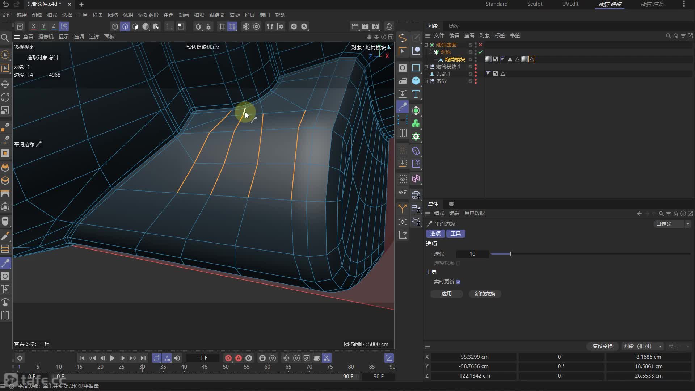Switch to the Sculpt layout
This screenshot has width=695, height=391.
535,4
